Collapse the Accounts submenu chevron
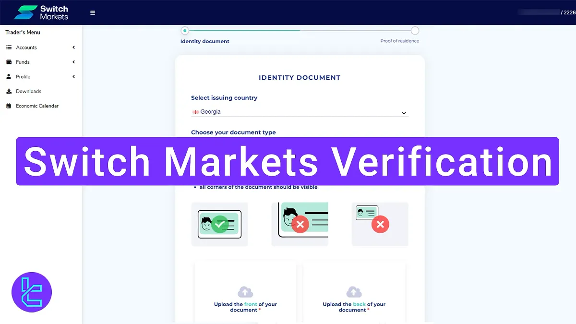This screenshot has width=576, height=324. (73, 47)
